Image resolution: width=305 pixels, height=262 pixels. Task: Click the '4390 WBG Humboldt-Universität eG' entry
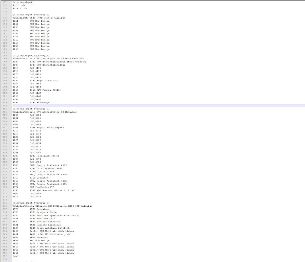coord(52,190)
